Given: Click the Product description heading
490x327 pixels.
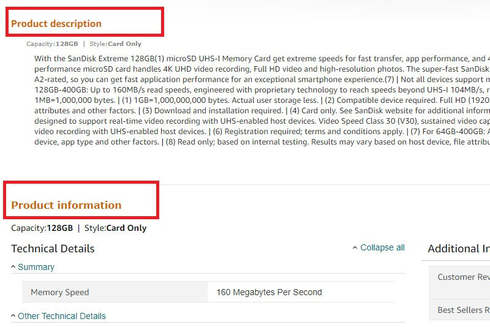Looking at the screenshot, I should [56, 24].
